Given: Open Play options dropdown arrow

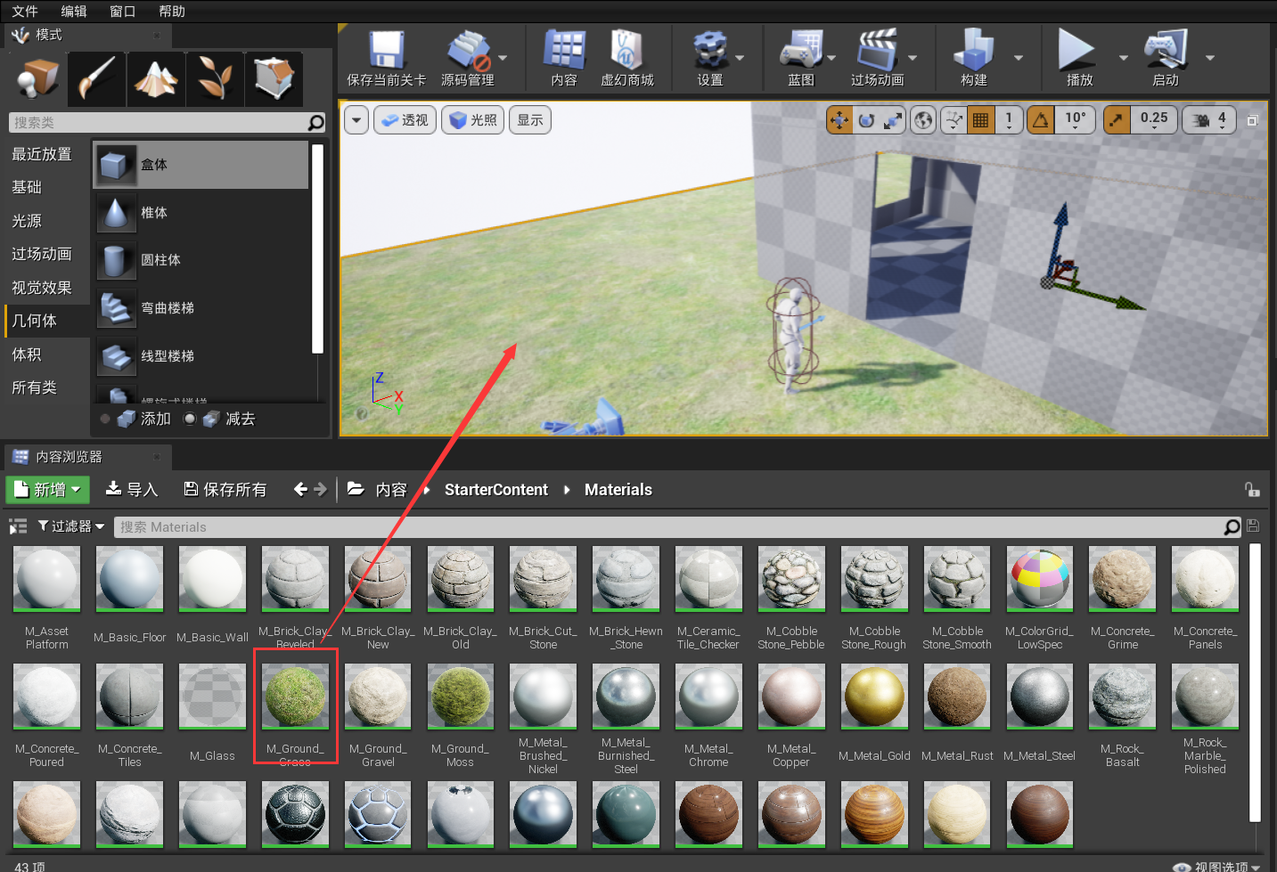Looking at the screenshot, I should click(x=1124, y=58).
